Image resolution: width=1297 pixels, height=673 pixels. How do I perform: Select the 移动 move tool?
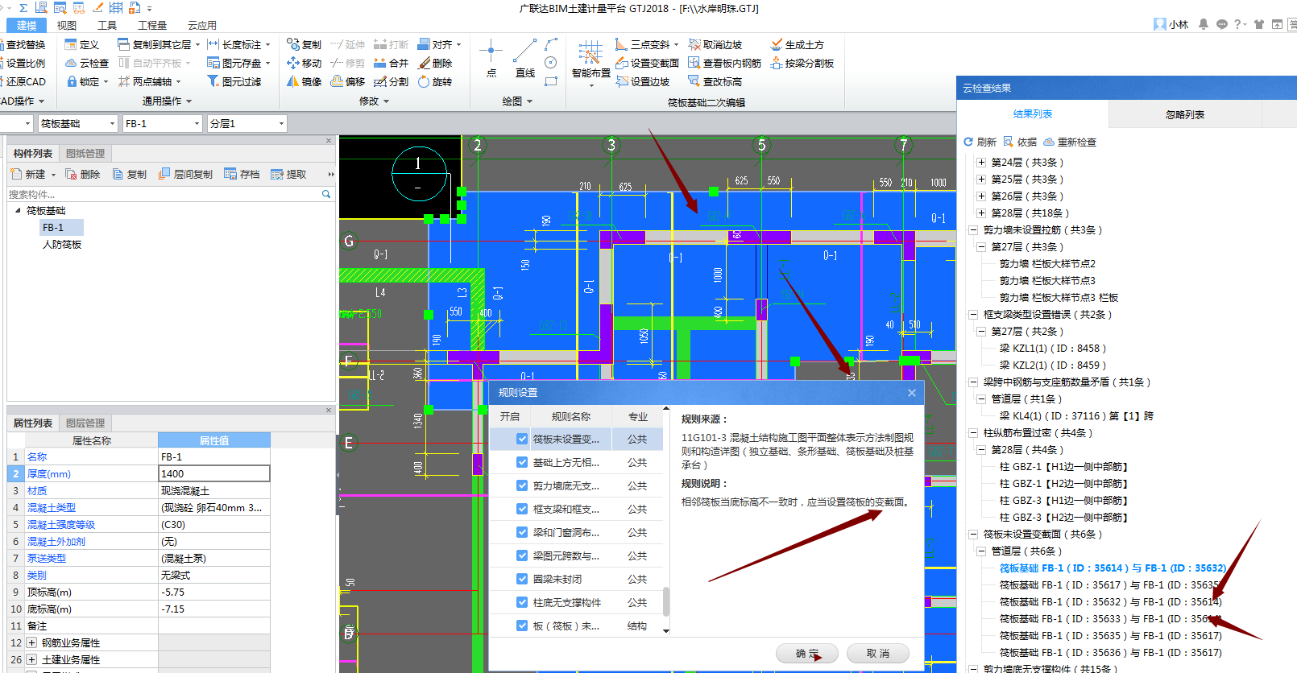pyautogui.click(x=305, y=63)
